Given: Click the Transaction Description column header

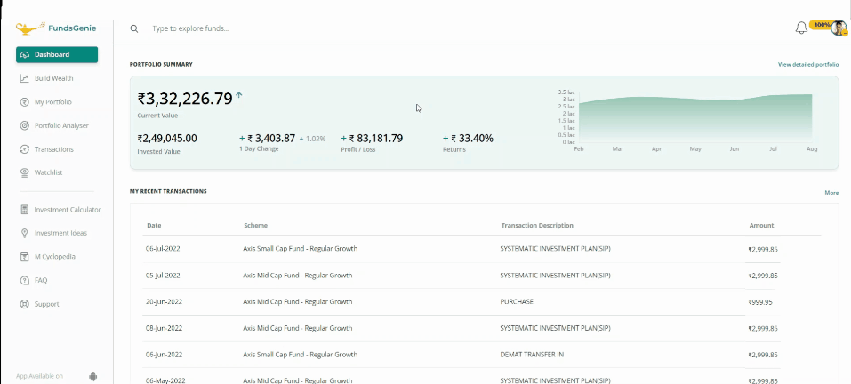Looking at the screenshot, I should point(537,226).
